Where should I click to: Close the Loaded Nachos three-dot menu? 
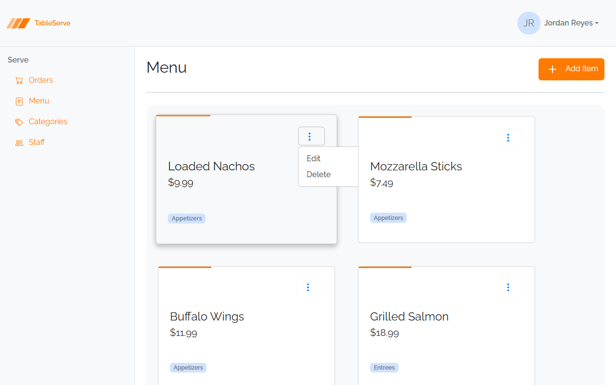tap(311, 136)
